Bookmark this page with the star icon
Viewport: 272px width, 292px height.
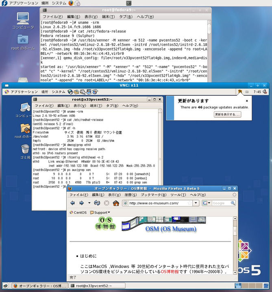[x=189, y=203]
